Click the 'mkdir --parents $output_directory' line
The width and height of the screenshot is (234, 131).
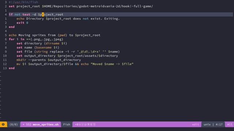49,60
